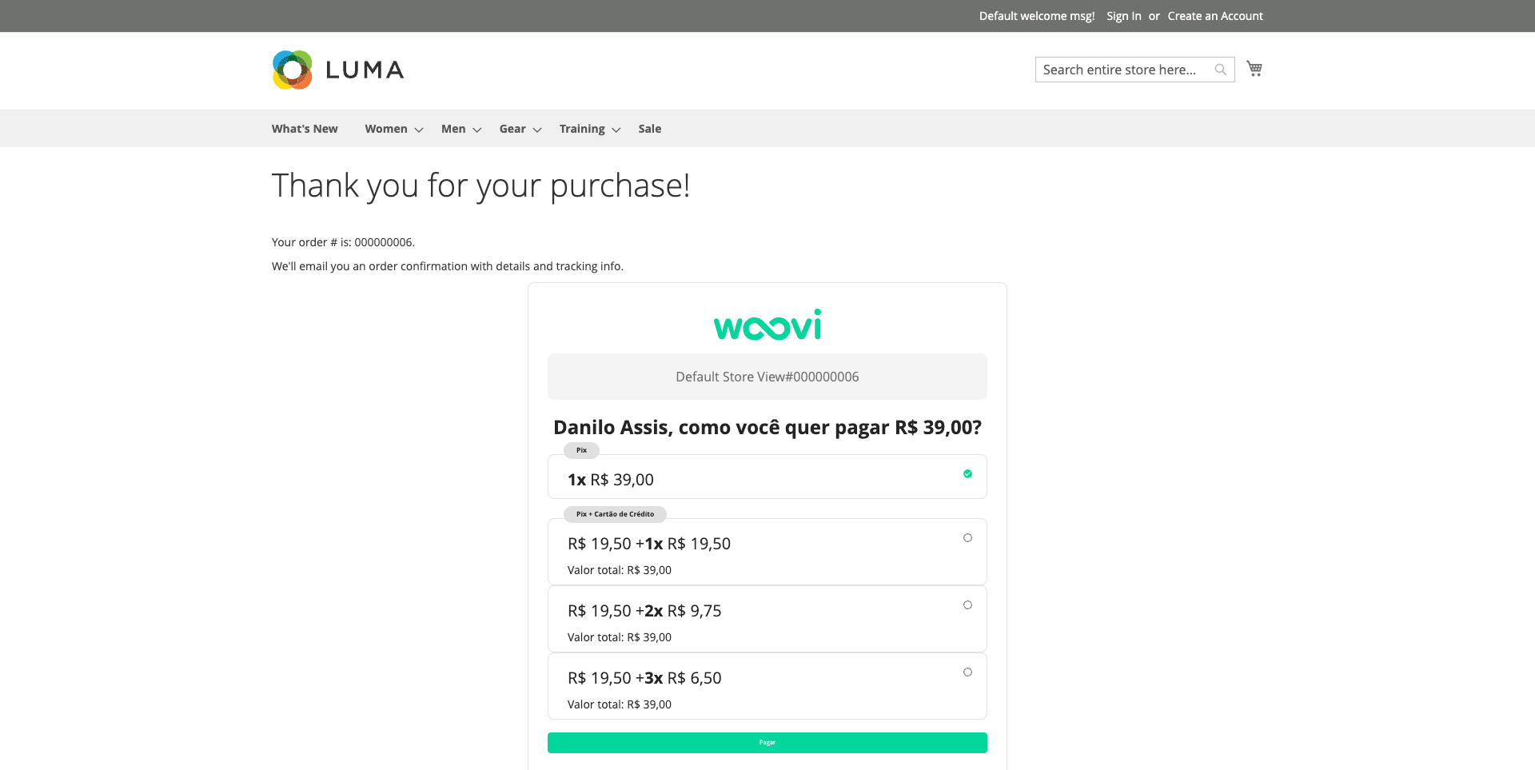The width and height of the screenshot is (1535, 770).
Task: Expand the Gear menu chevron
Action: tap(537, 130)
